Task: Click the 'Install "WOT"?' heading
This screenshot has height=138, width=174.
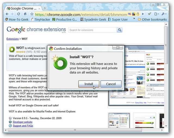Action: 82,57
